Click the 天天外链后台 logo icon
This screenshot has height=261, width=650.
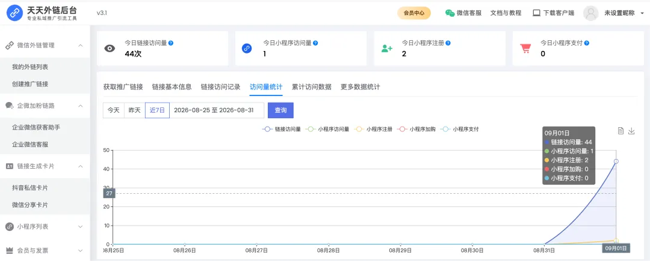[x=14, y=13]
